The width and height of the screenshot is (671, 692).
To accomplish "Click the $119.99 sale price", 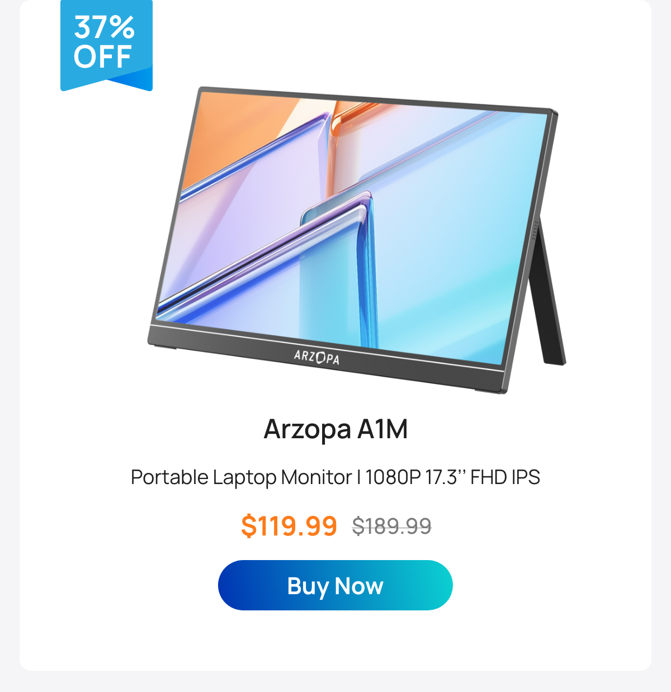I will (289, 526).
